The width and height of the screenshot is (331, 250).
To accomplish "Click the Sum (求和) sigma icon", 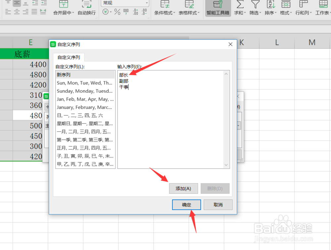I will point(240,4).
